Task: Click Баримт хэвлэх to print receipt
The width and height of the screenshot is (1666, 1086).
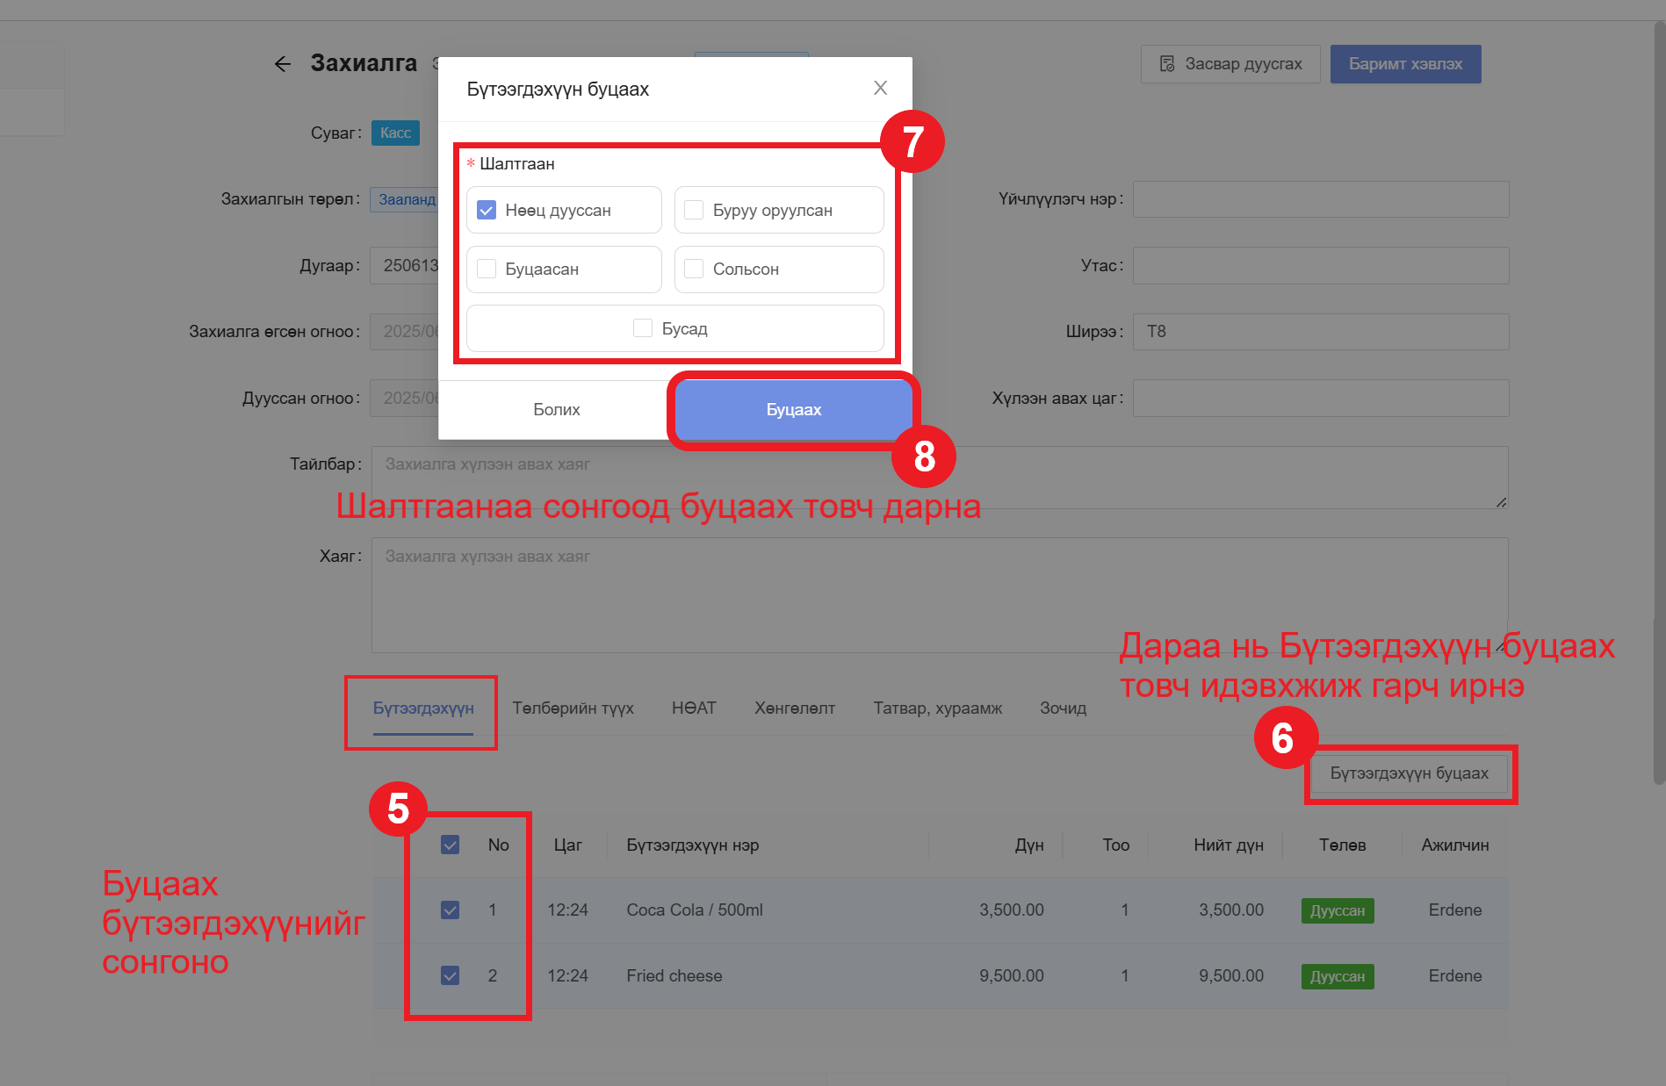Action: coord(1405,64)
